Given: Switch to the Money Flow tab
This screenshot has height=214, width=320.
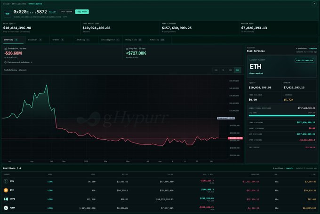Looking at the screenshot, I should point(133,40).
